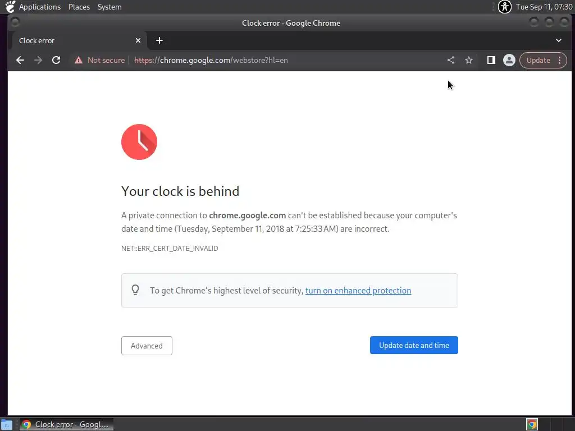This screenshot has height=431, width=575.
Task: Click the red clock error icon
Action: point(139,142)
